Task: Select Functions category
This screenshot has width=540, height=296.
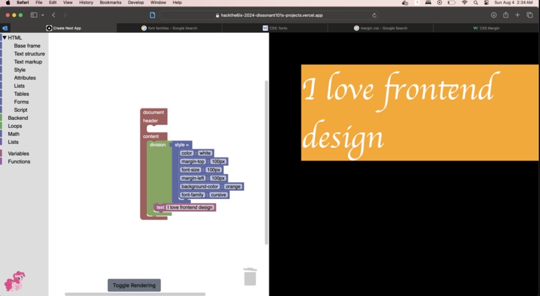Action: coord(19,161)
